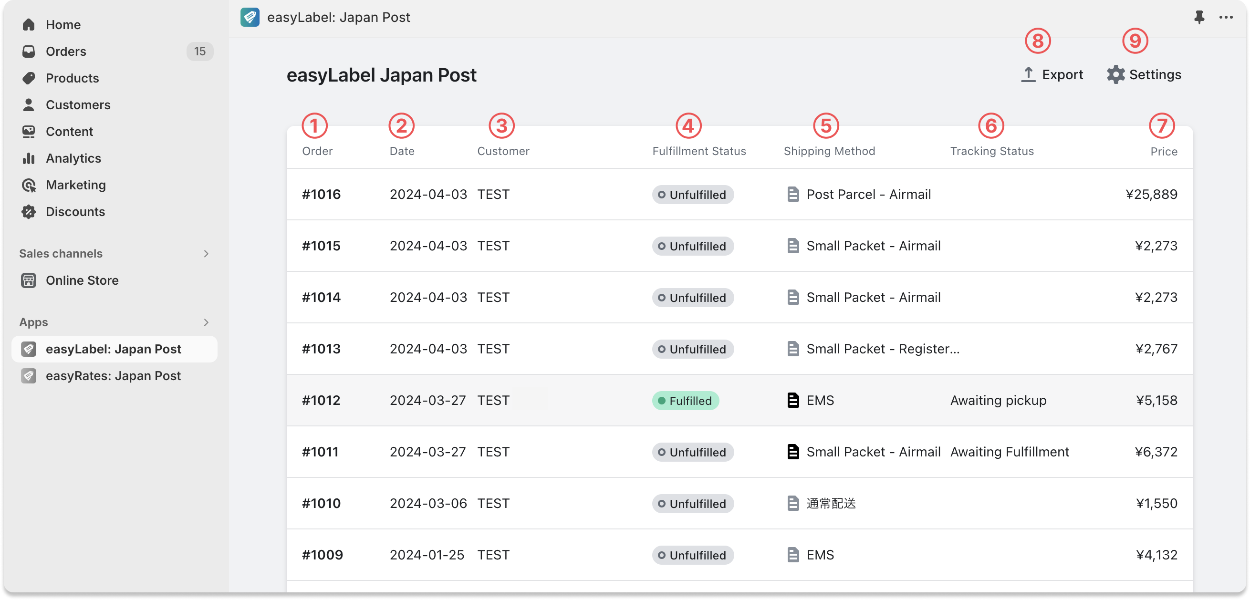The width and height of the screenshot is (1250, 600).
Task: Select easyRates: Japan Post in the sidebar
Action: [x=113, y=375]
